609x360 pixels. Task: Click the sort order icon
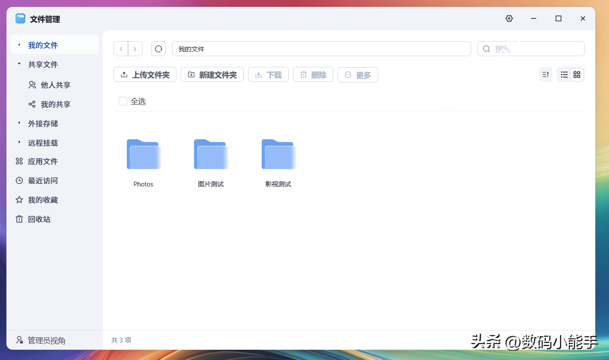[x=545, y=75]
